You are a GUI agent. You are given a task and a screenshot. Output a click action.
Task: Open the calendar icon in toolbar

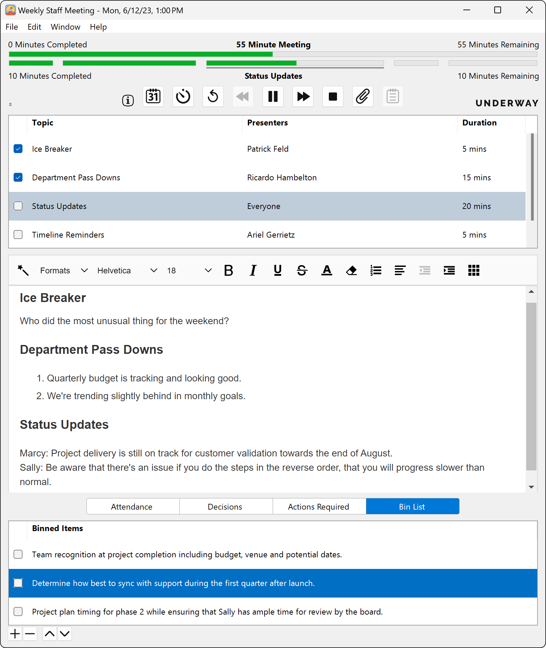(153, 96)
